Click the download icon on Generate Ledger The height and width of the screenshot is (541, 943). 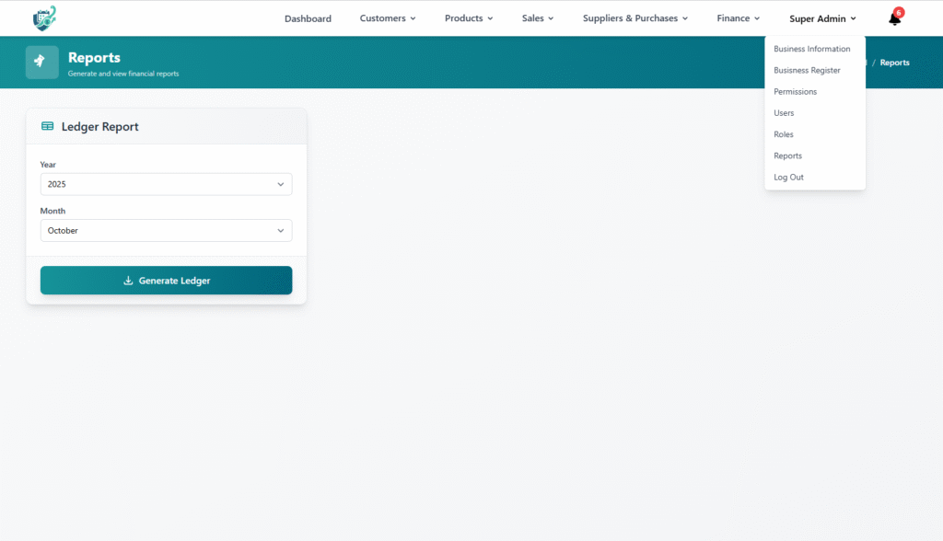pos(128,281)
